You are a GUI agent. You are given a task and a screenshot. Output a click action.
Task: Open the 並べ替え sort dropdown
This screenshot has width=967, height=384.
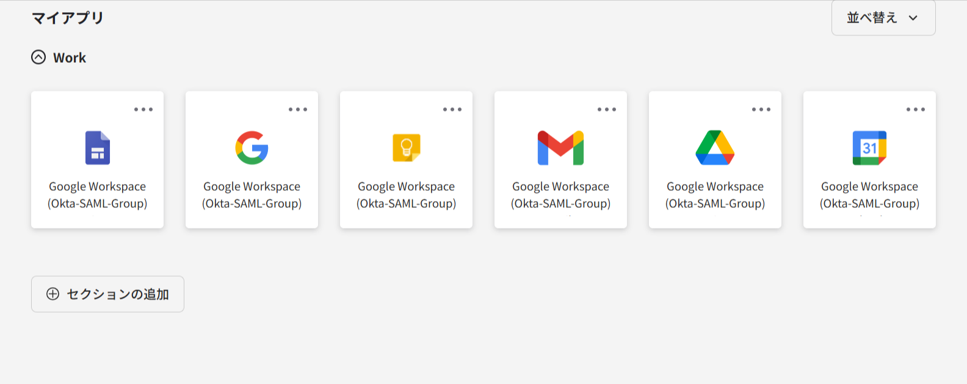[883, 18]
